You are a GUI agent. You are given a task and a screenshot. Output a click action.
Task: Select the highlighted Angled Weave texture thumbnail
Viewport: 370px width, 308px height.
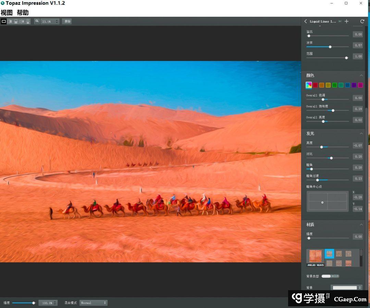(329, 254)
